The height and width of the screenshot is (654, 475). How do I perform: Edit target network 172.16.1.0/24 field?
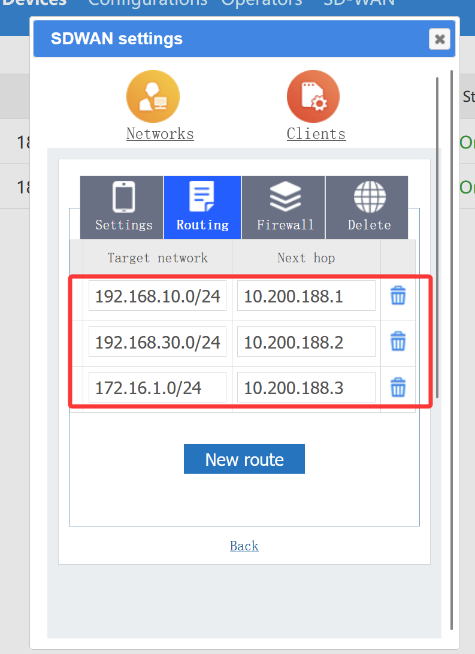pos(158,387)
